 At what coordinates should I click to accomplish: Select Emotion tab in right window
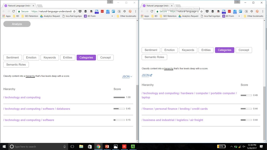(x=169, y=50)
